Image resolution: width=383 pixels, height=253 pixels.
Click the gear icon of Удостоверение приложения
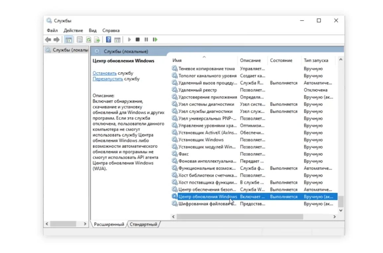(174, 97)
